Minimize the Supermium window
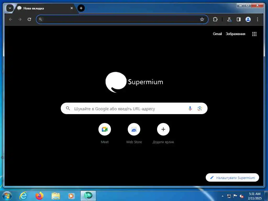 [241, 5]
